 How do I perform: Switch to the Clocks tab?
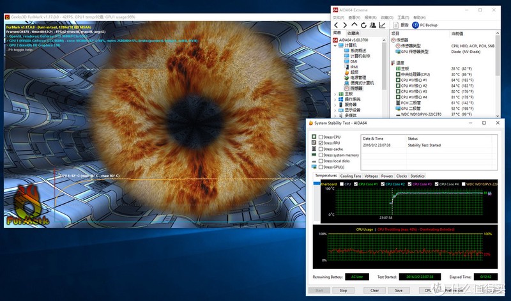[x=402, y=176]
